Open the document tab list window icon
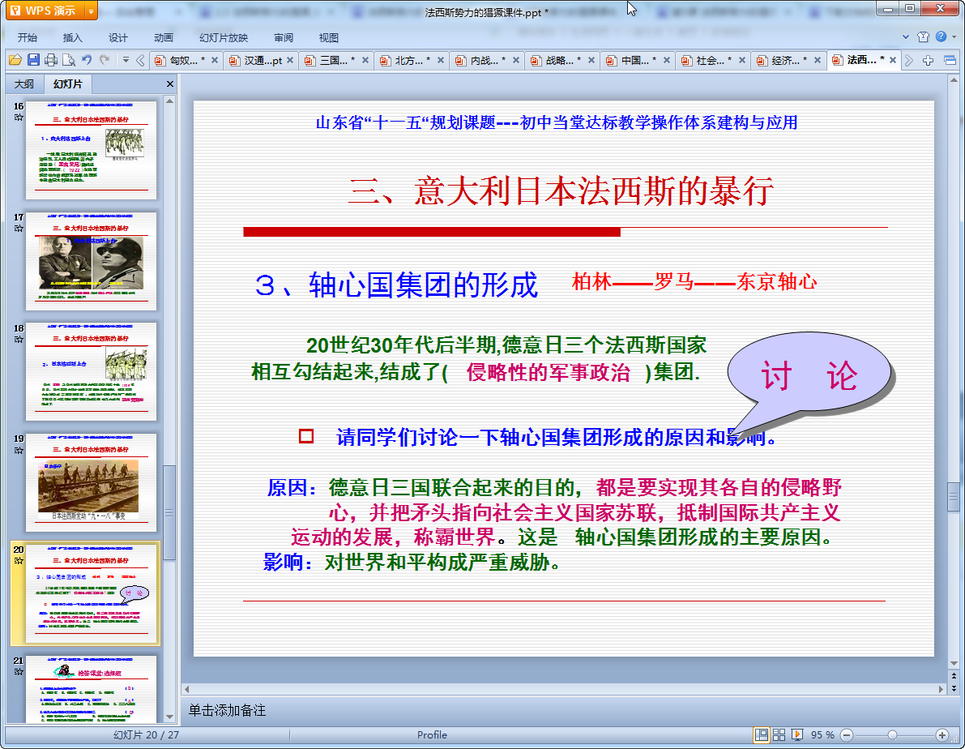Image resolution: width=965 pixels, height=749 pixels. [x=950, y=60]
